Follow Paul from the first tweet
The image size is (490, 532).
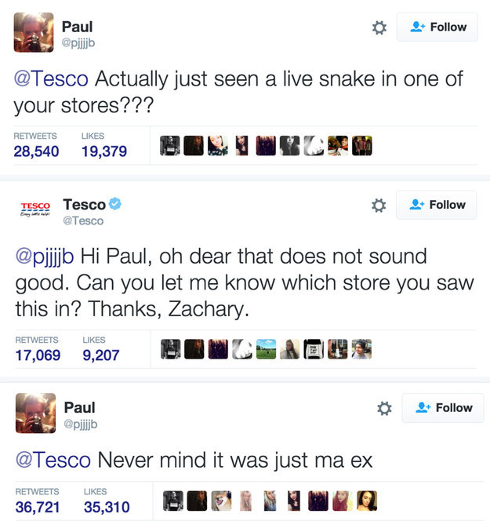pos(437,27)
